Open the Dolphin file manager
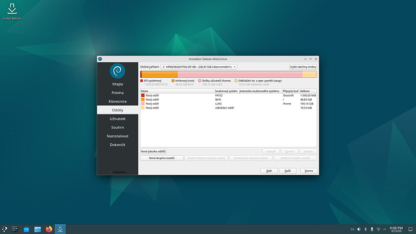 tap(37, 229)
